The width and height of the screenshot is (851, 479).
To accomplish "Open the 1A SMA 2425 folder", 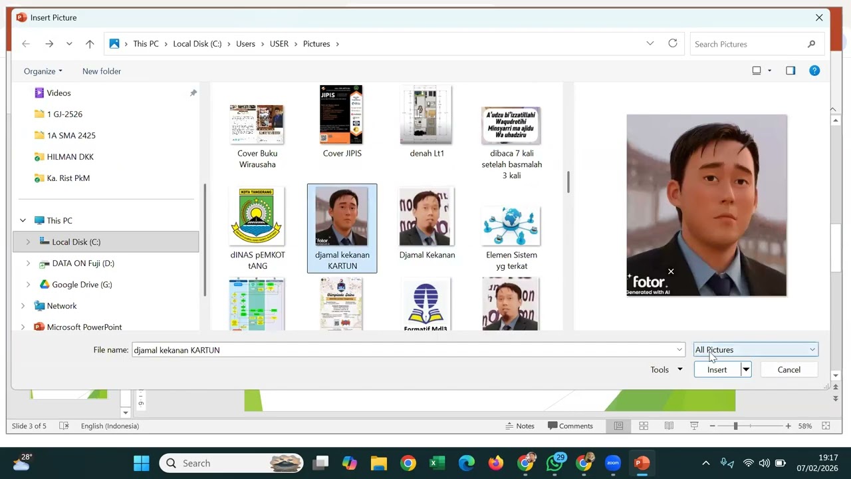I will 71,136.
